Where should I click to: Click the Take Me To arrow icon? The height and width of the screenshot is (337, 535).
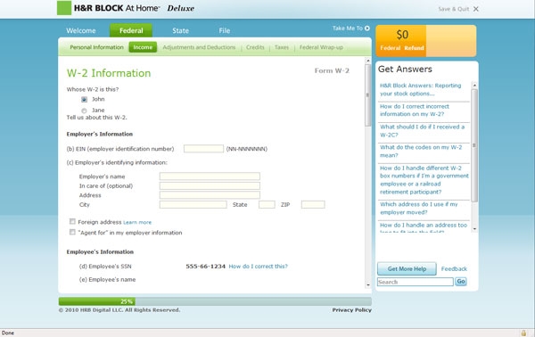[x=367, y=29]
